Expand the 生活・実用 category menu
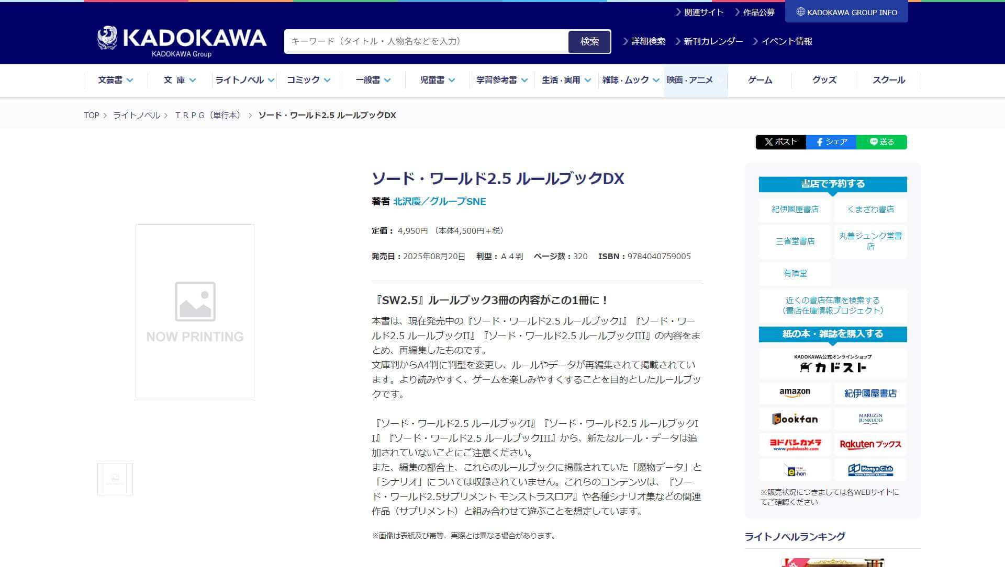The image size is (1005, 567). pos(566,80)
